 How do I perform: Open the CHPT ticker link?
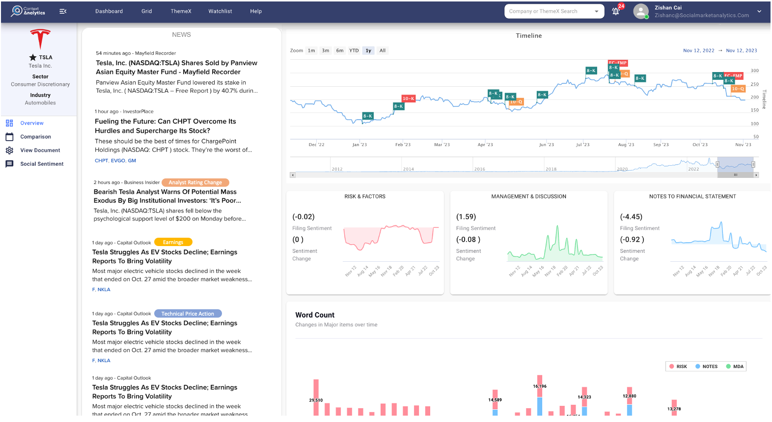click(101, 161)
